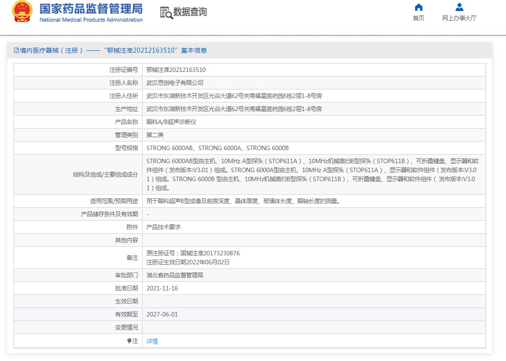The image size is (506, 361).
Task: Click National Medical Products Administration text
Action: [91, 20]
